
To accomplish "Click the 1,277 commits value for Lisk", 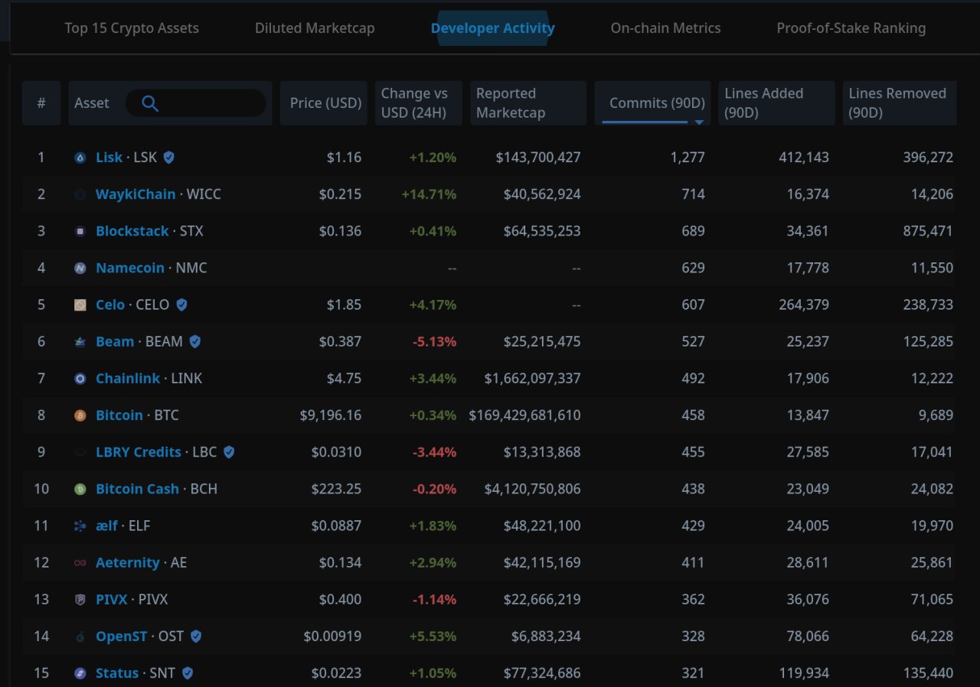I will [688, 157].
